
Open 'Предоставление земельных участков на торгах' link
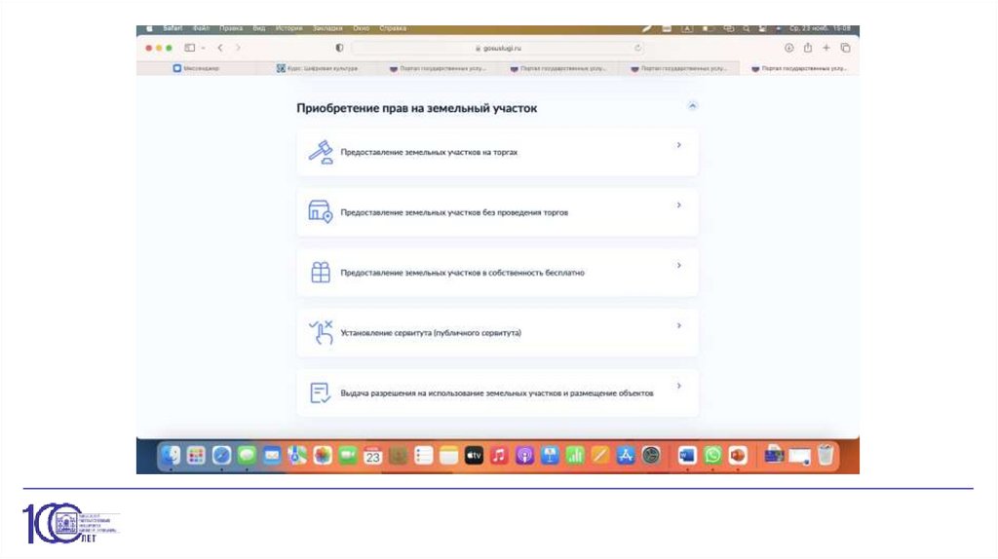click(x=429, y=152)
